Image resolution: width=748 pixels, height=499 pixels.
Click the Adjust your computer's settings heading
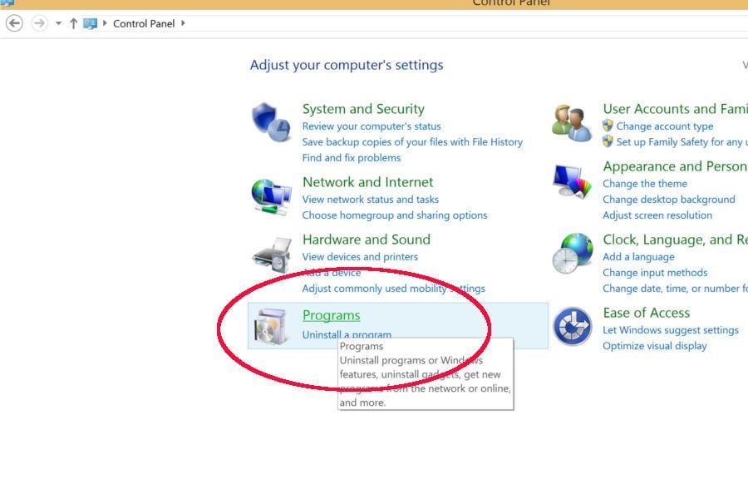347,65
